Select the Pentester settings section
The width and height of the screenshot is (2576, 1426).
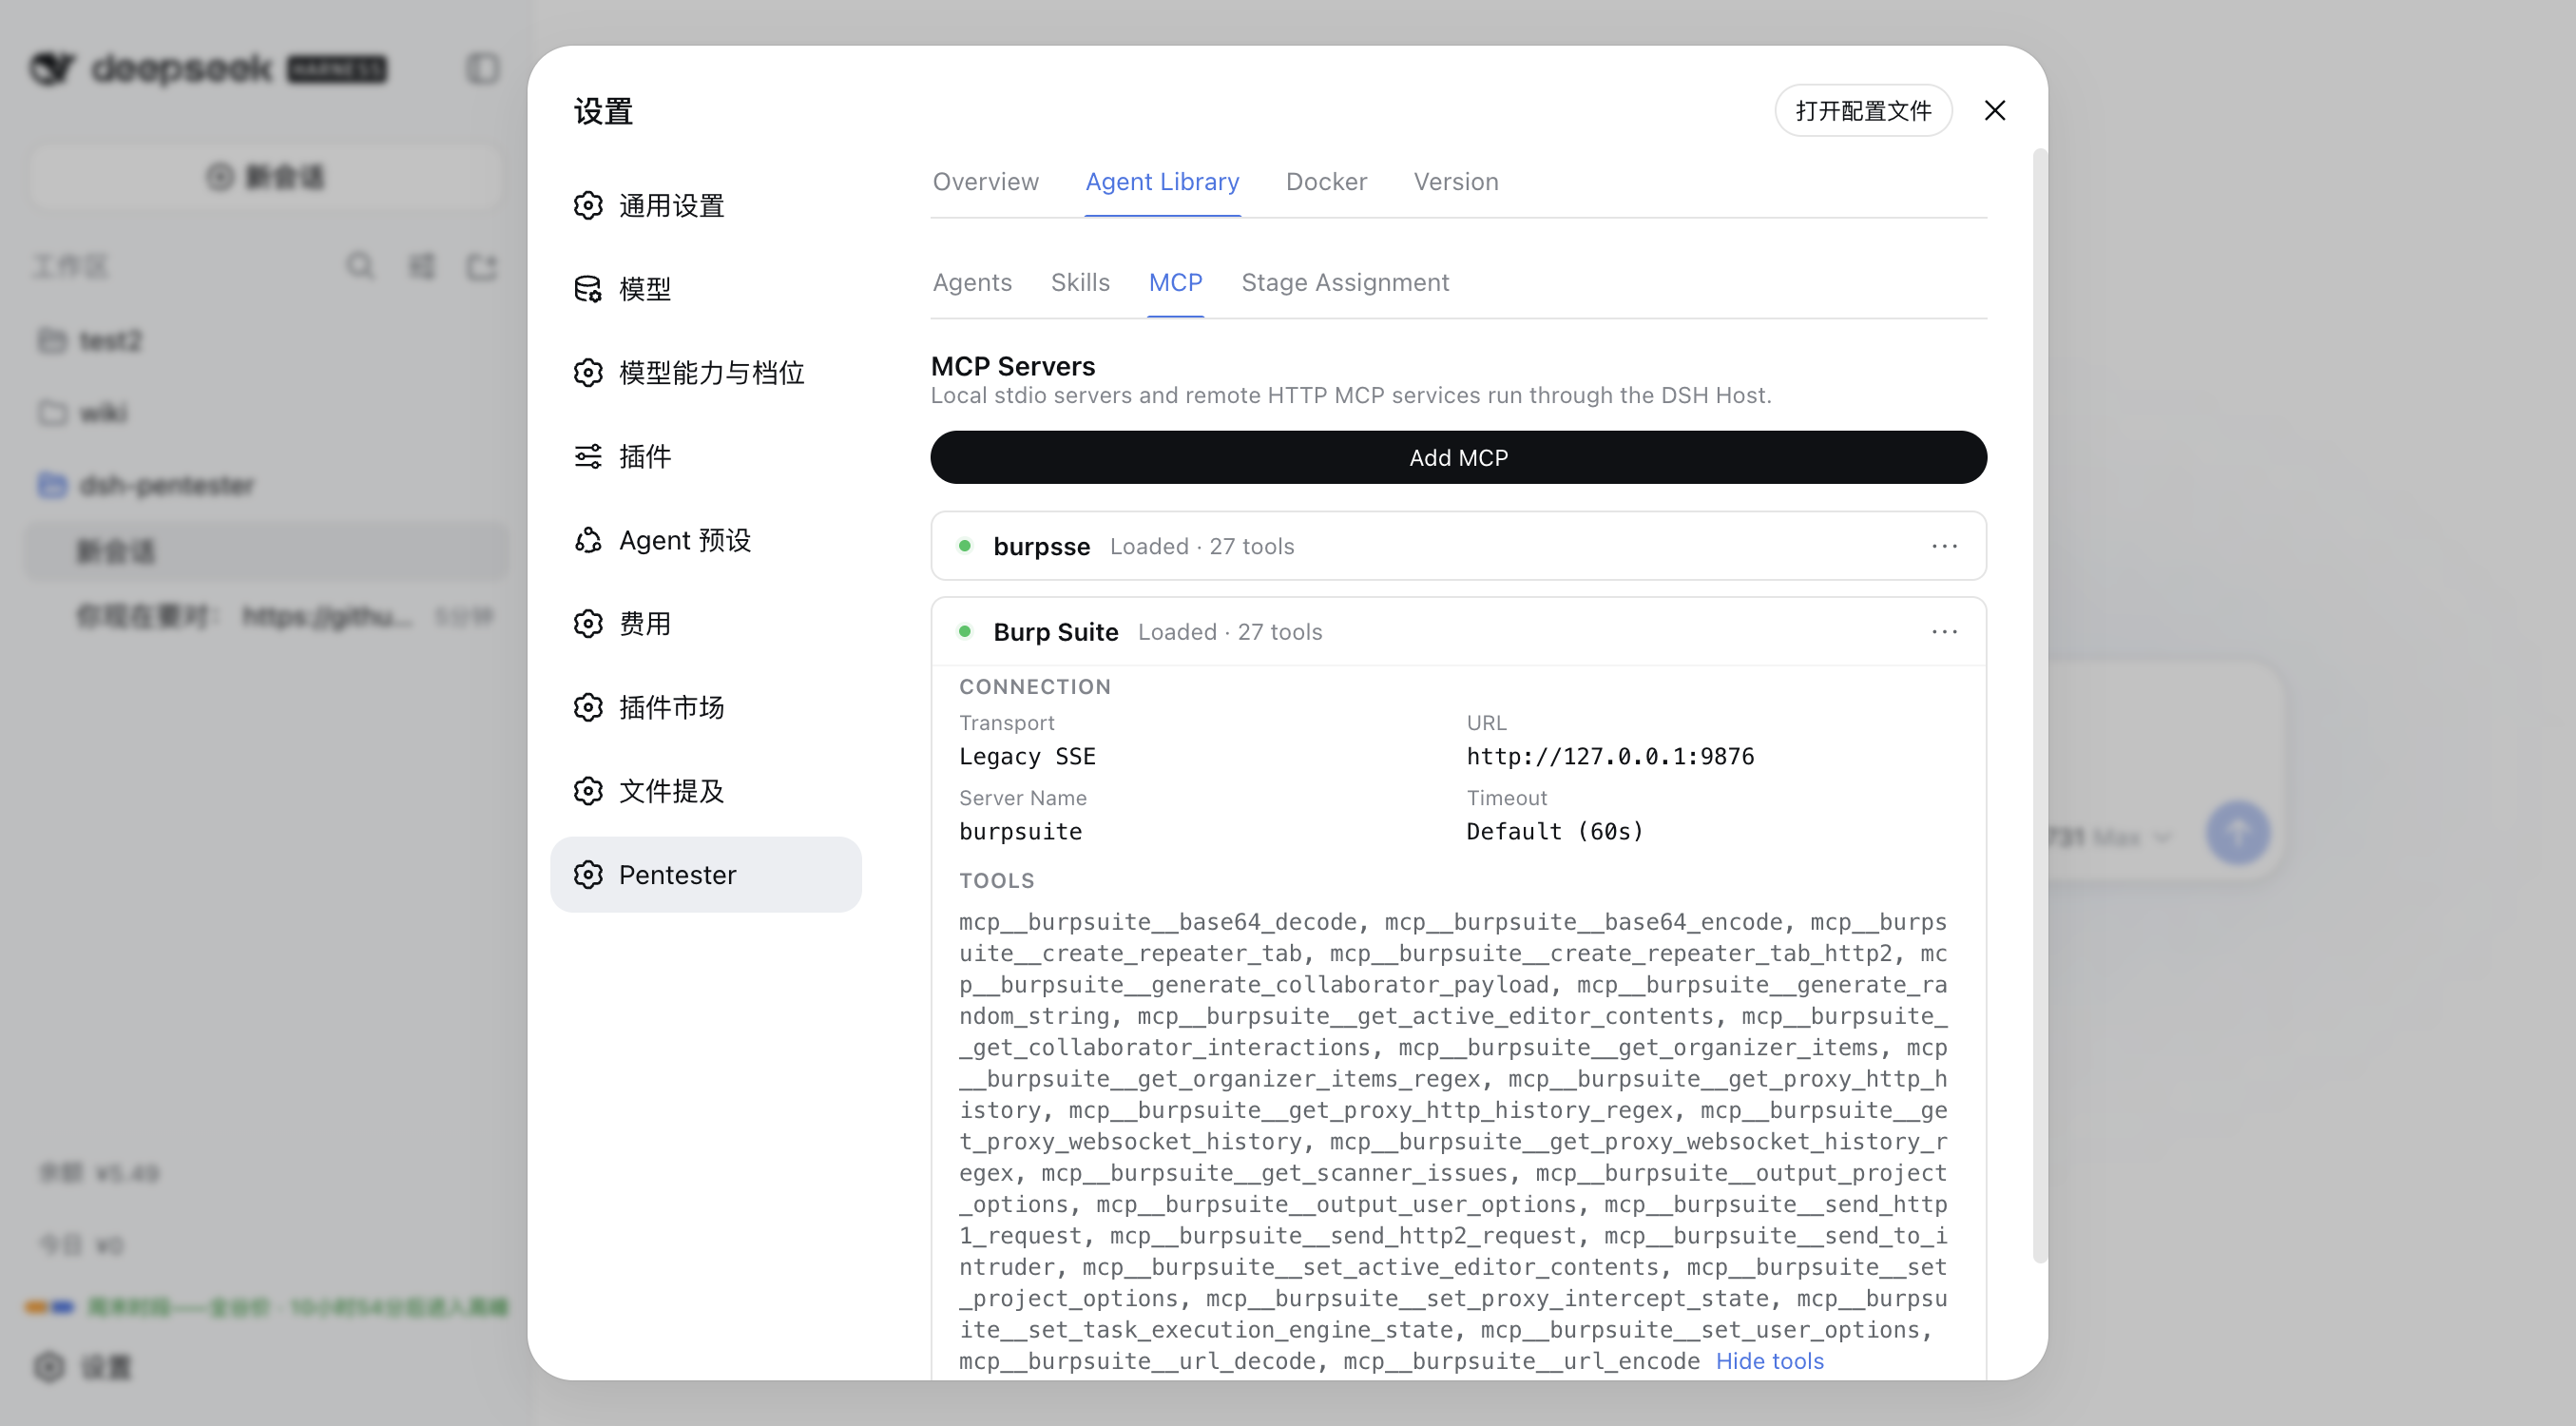705,875
